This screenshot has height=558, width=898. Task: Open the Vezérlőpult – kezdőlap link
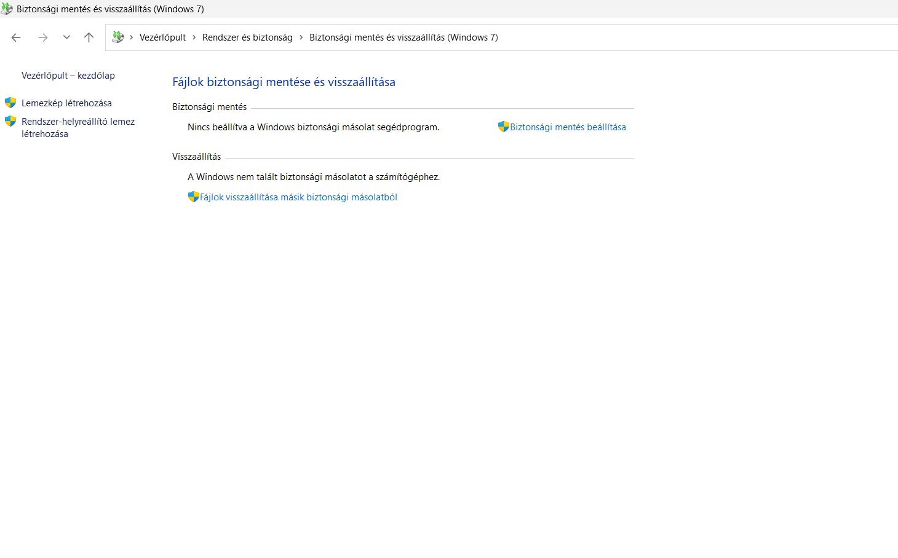[x=68, y=76]
